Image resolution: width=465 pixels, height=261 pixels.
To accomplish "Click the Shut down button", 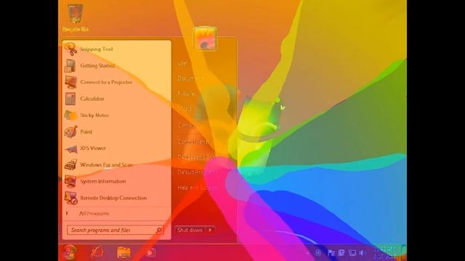I will (190, 230).
